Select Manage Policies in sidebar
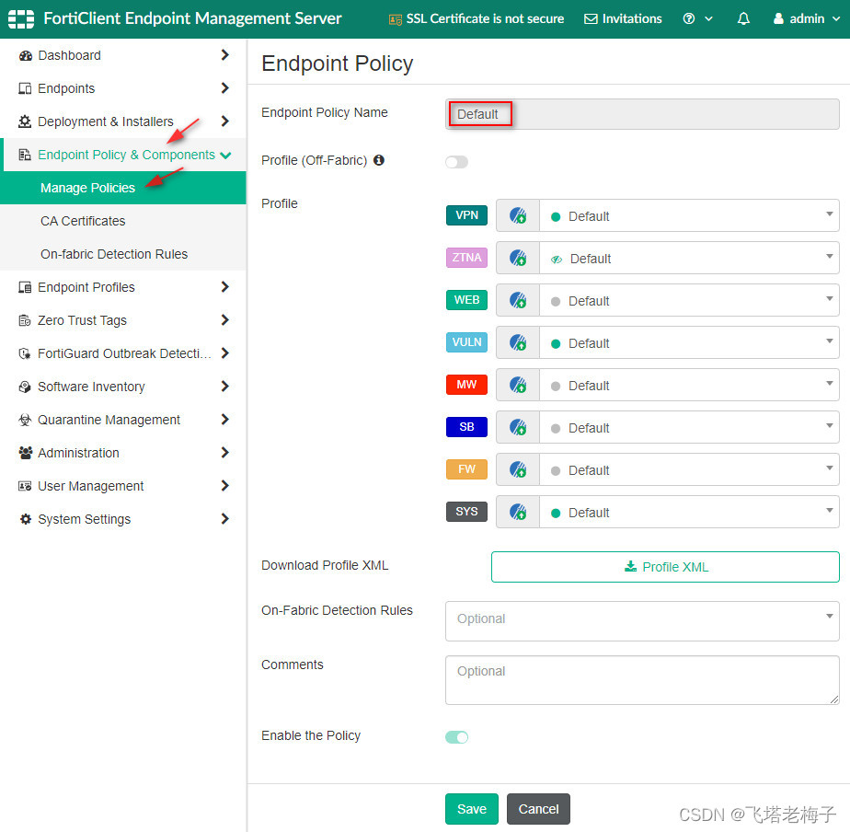This screenshot has height=832, width=850. tap(123, 188)
